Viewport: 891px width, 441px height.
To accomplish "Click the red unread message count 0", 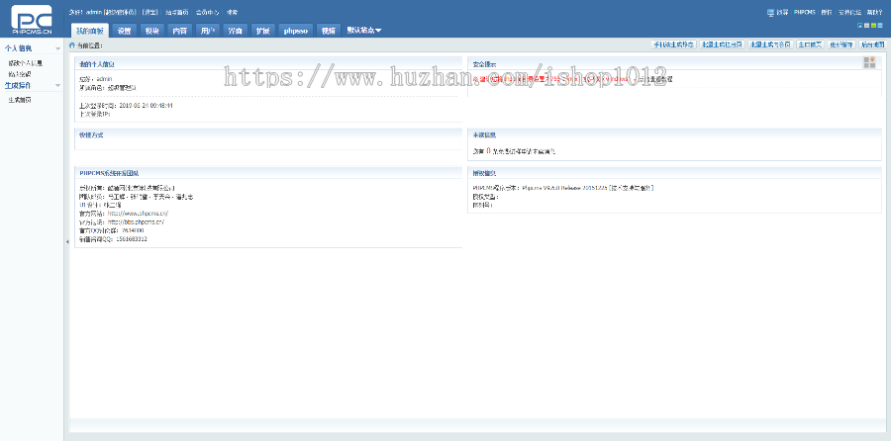I will tap(488, 151).
